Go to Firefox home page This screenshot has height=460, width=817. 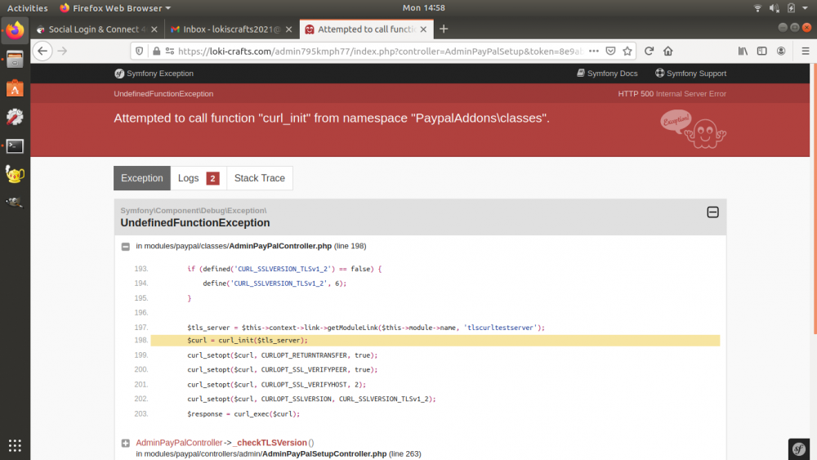point(668,51)
